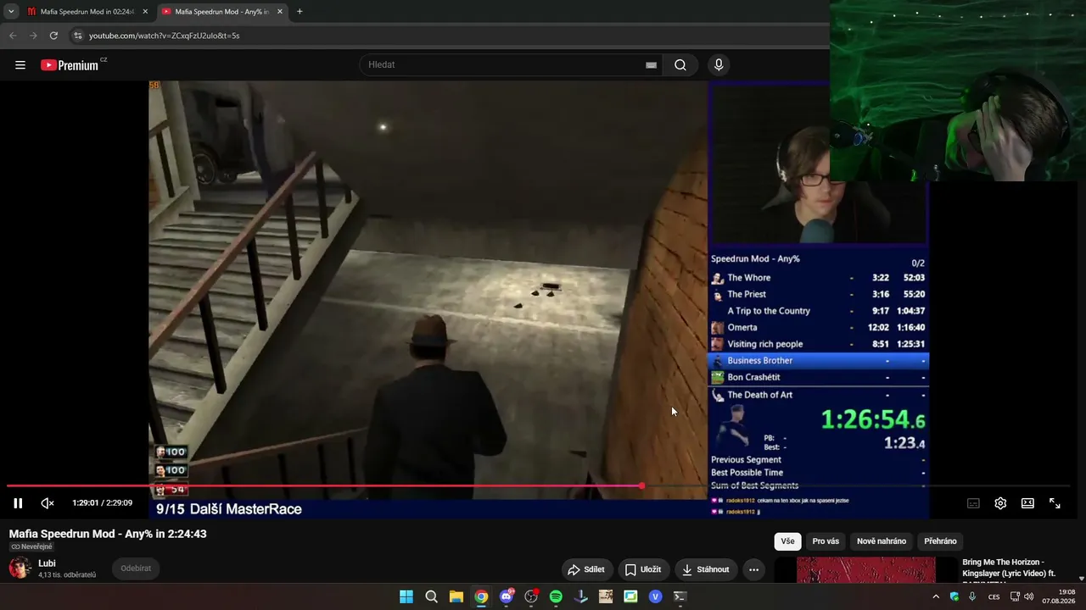The image size is (1086, 610).
Task: Open OBS Studio from the taskbar
Action: point(531,596)
